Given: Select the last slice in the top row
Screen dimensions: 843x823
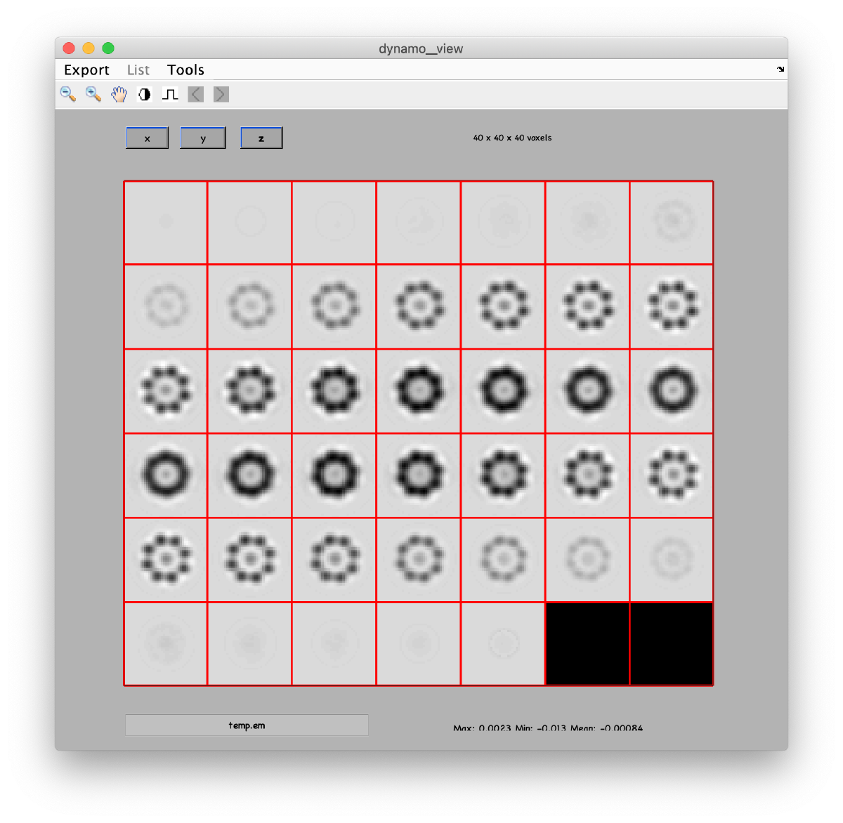Looking at the screenshot, I should [x=672, y=223].
